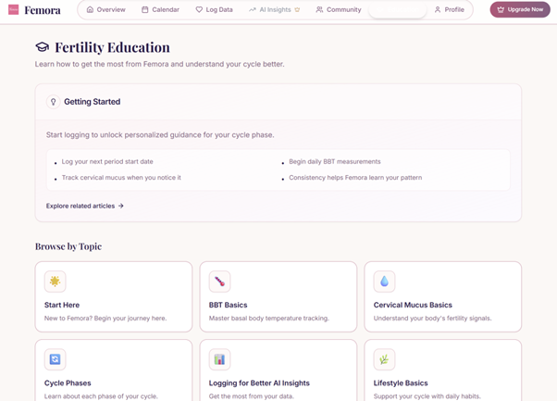
Task: Click 'Master basal body temperature tracking.' description
Action: click(269, 319)
